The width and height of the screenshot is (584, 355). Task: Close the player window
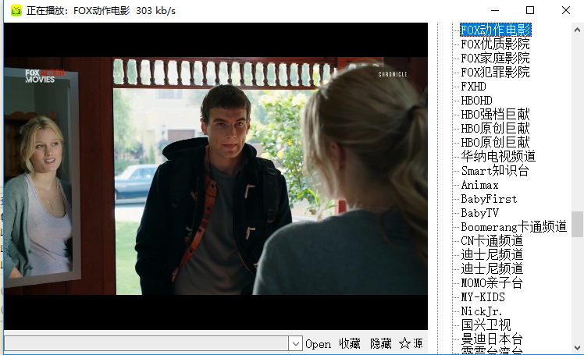(566, 10)
